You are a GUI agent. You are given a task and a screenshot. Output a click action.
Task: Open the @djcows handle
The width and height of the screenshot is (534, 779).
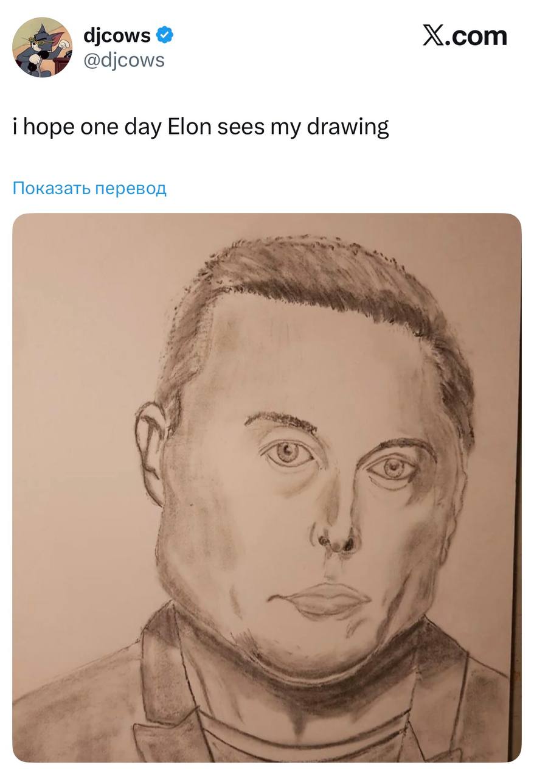pyautogui.click(x=123, y=60)
